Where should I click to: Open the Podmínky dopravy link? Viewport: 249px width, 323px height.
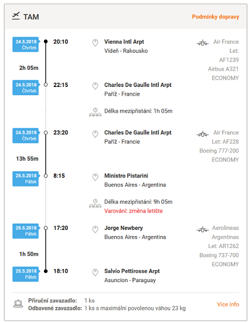(215, 17)
